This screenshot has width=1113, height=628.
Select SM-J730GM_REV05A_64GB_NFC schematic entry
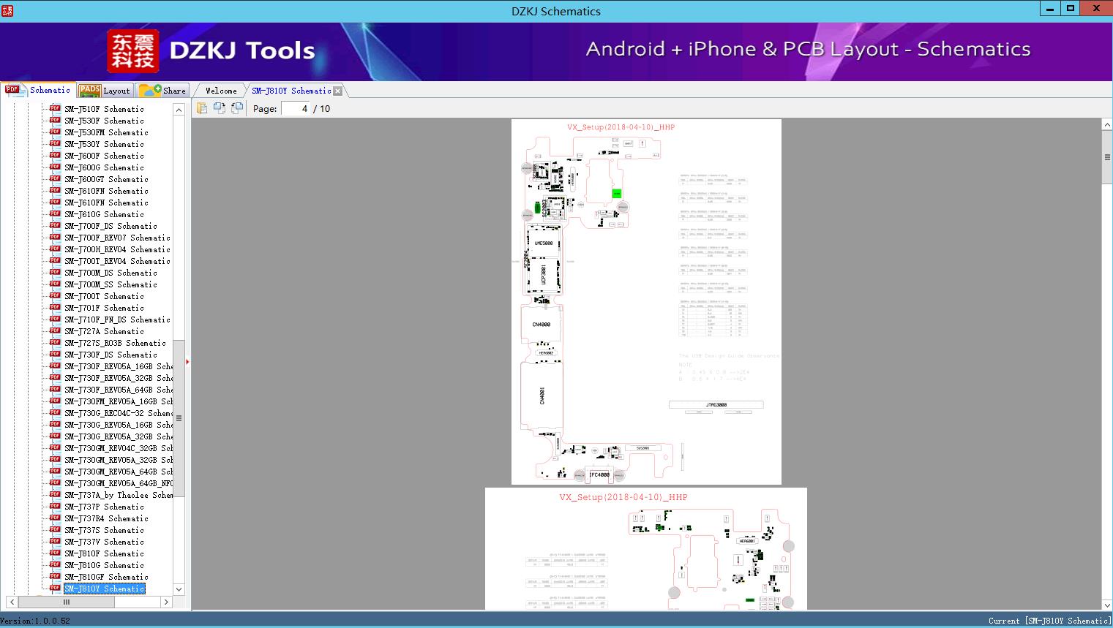coord(119,483)
